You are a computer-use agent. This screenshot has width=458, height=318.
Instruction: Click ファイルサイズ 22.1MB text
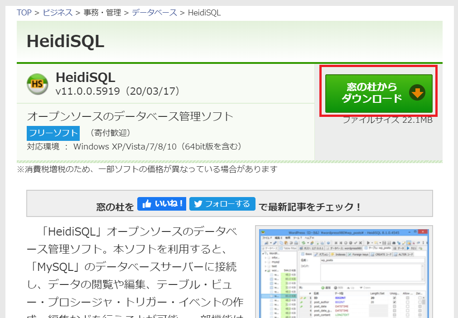[387, 120]
